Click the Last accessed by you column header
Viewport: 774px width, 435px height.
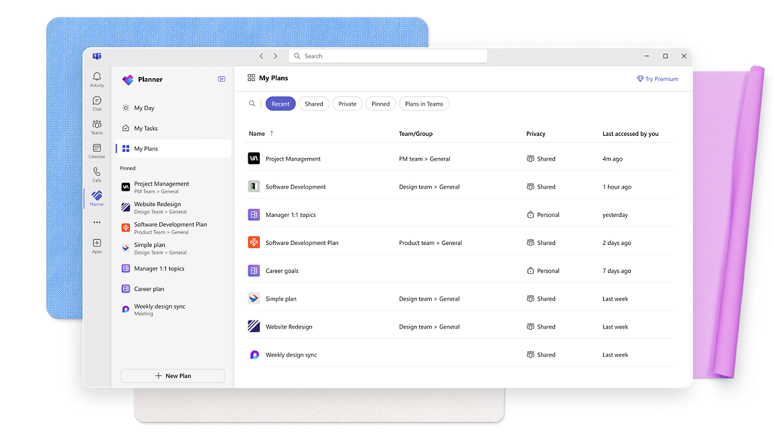click(x=630, y=134)
